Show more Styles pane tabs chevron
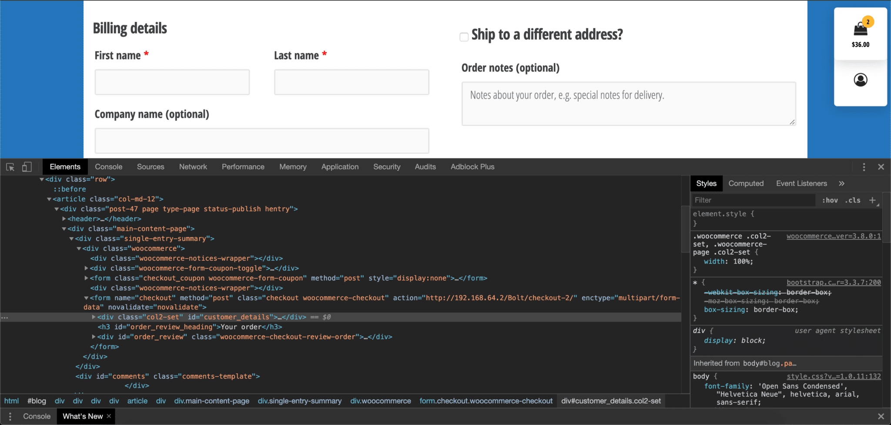The height and width of the screenshot is (425, 891). [842, 183]
